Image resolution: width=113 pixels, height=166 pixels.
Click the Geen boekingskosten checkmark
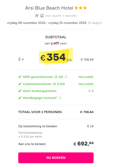(20, 91)
